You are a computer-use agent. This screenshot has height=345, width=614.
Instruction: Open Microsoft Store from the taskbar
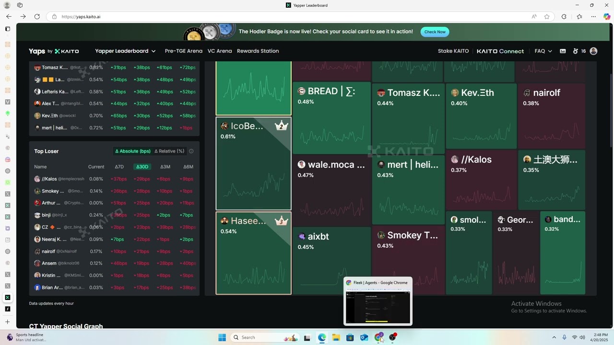(x=350, y=337)
